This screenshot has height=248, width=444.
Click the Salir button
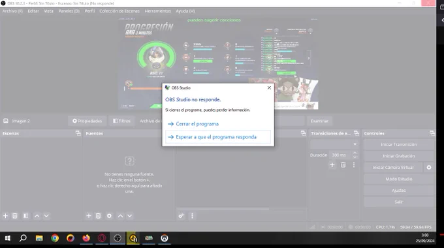pyautogui.click(x=399, y=202)
